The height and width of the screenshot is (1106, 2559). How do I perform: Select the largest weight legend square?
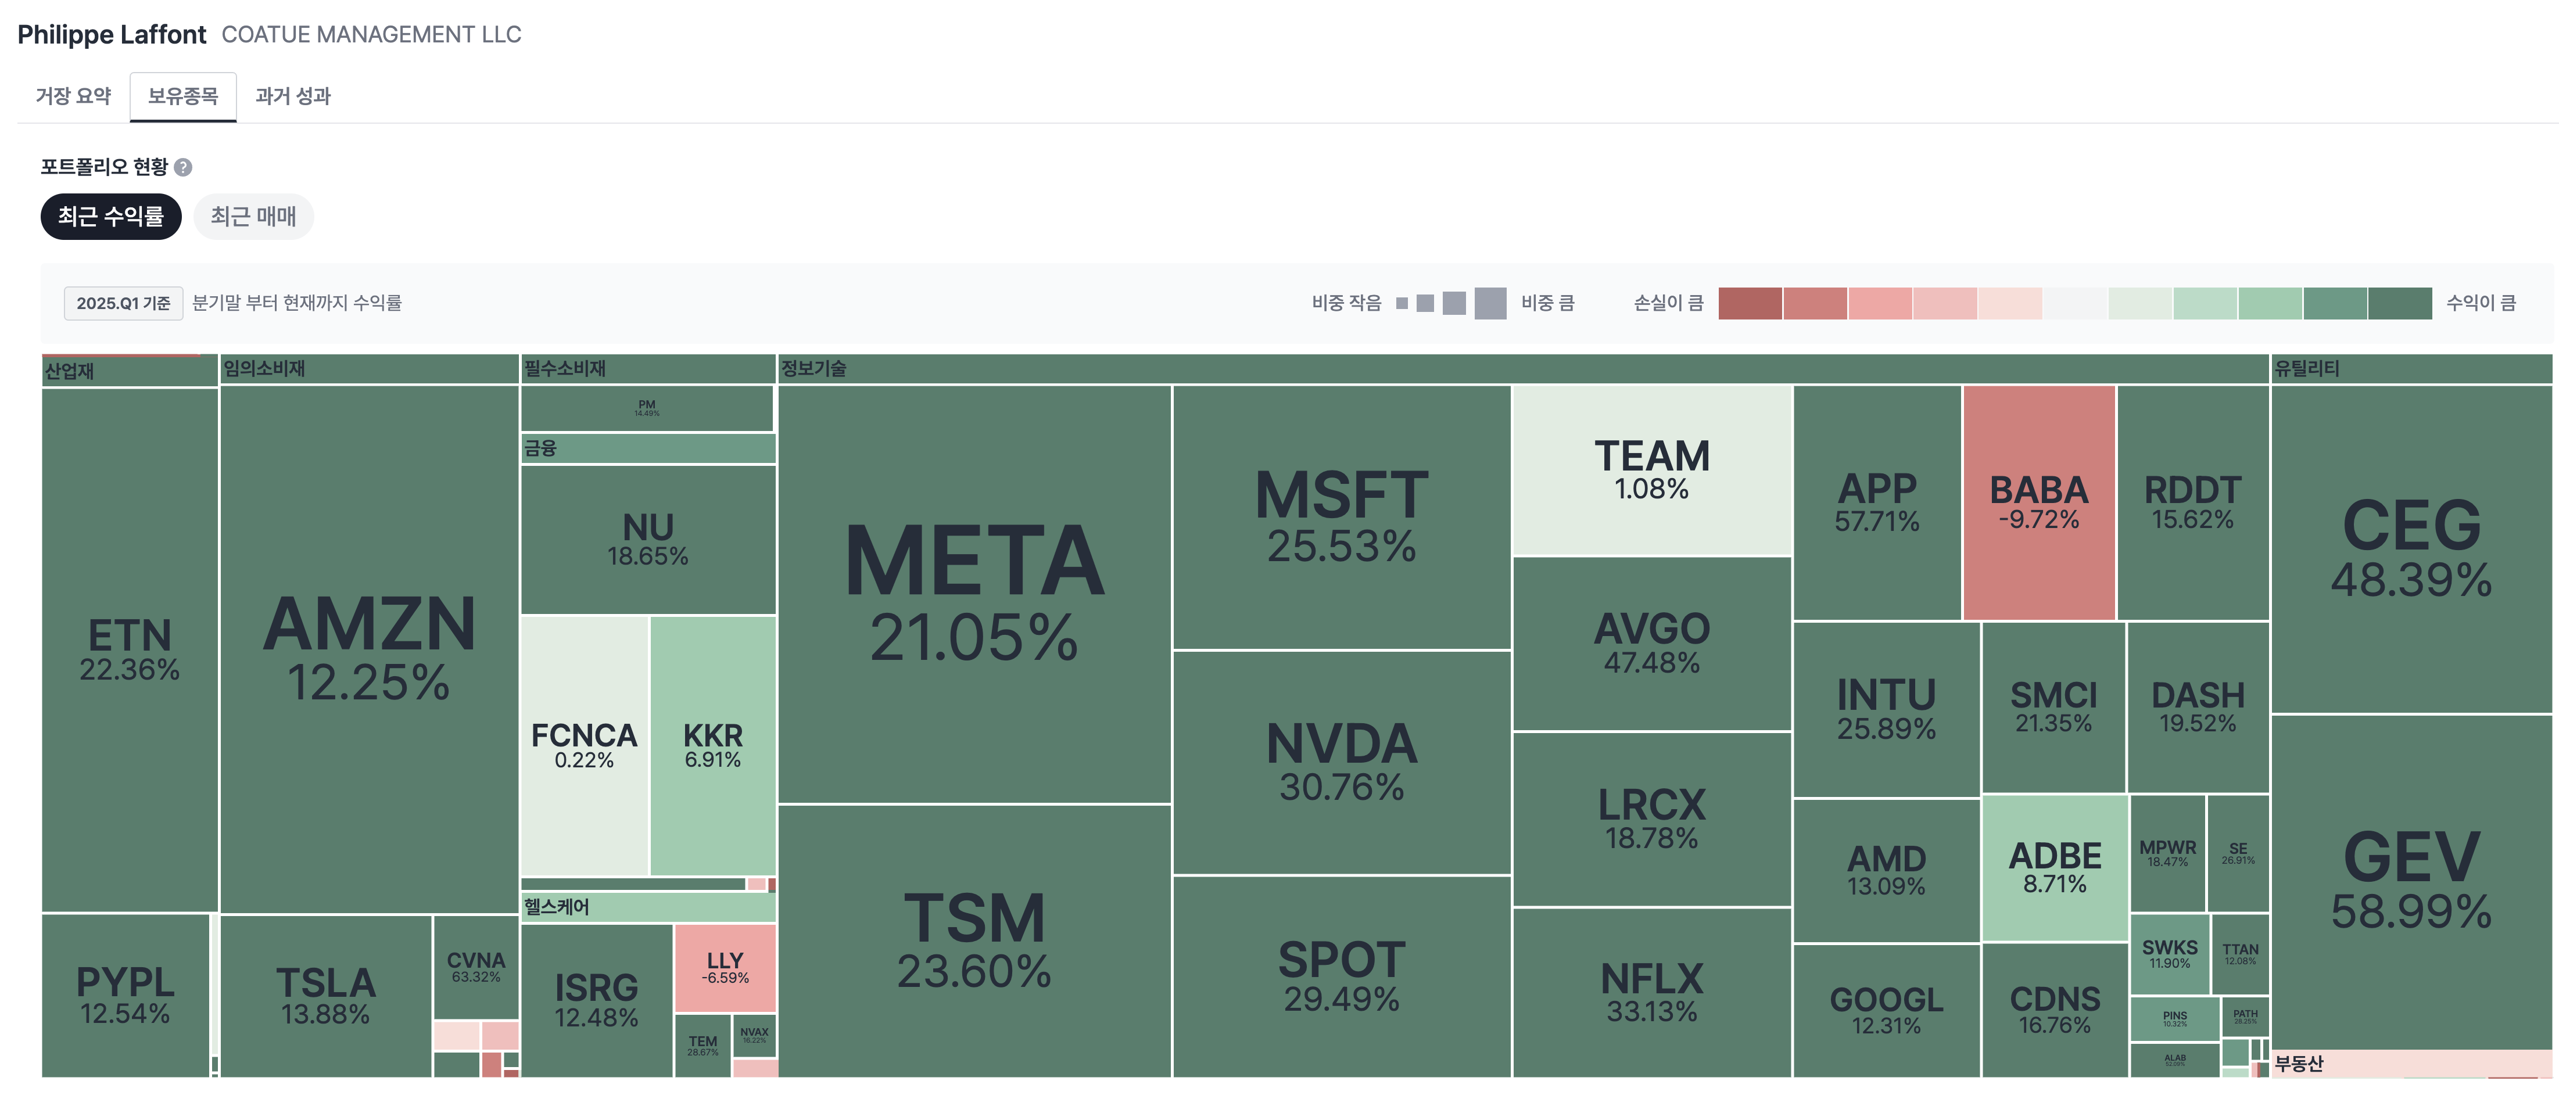(1490, 303)
